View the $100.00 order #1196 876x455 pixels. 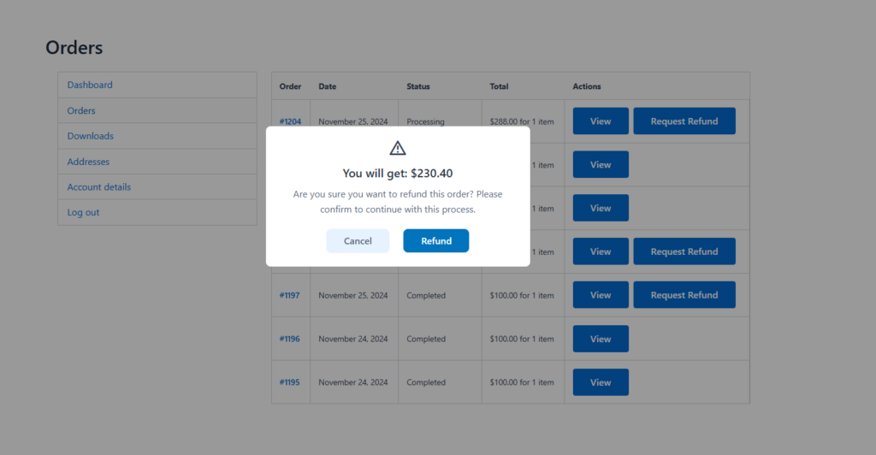point(601,339)
